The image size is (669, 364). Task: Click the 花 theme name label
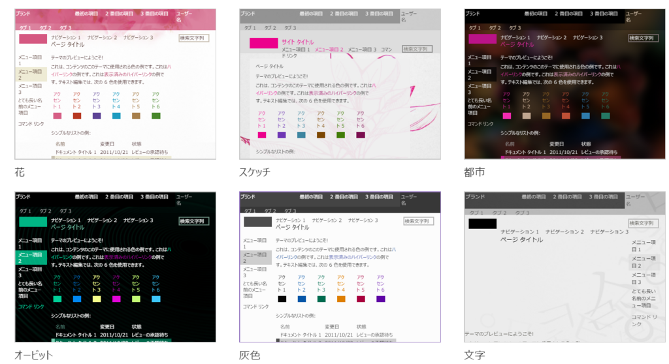click(20, 172)
